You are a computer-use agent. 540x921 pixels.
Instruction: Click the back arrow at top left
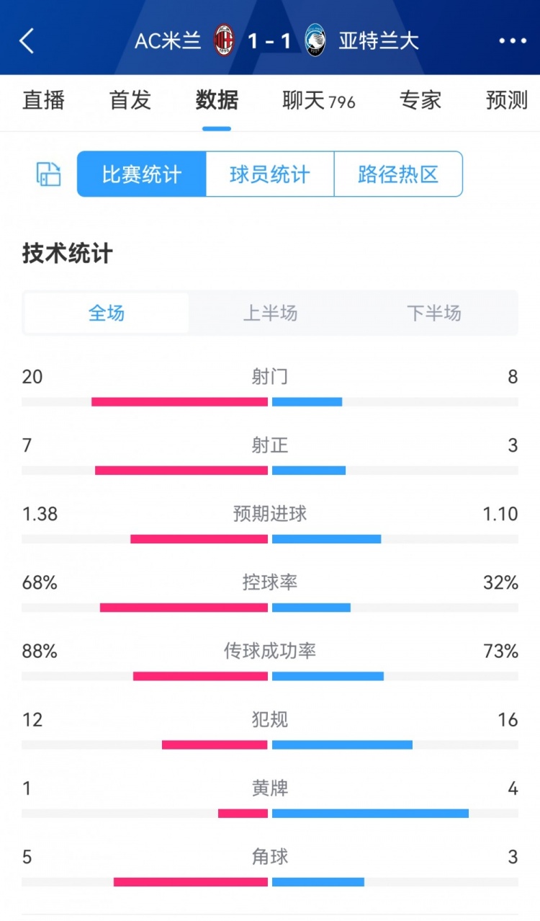point(27,41)
